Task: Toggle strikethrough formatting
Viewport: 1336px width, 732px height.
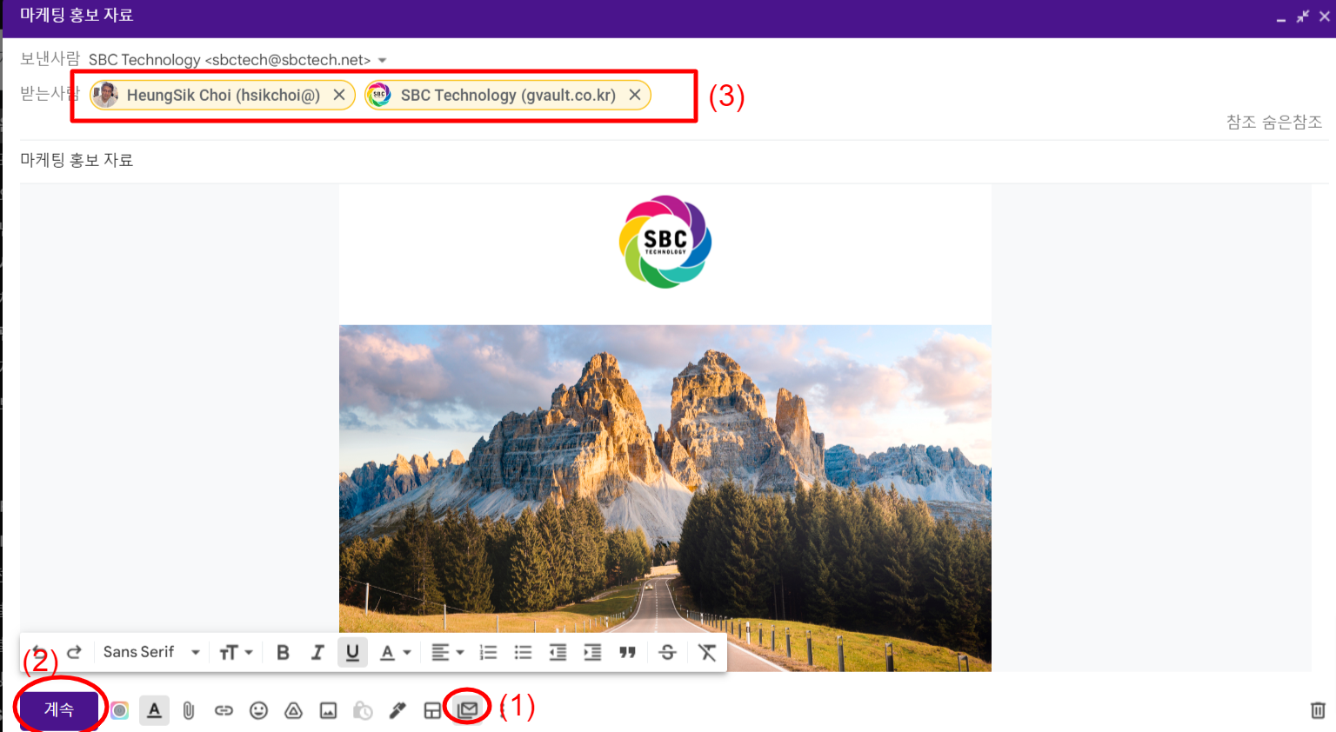Action: tap(667, 652)
